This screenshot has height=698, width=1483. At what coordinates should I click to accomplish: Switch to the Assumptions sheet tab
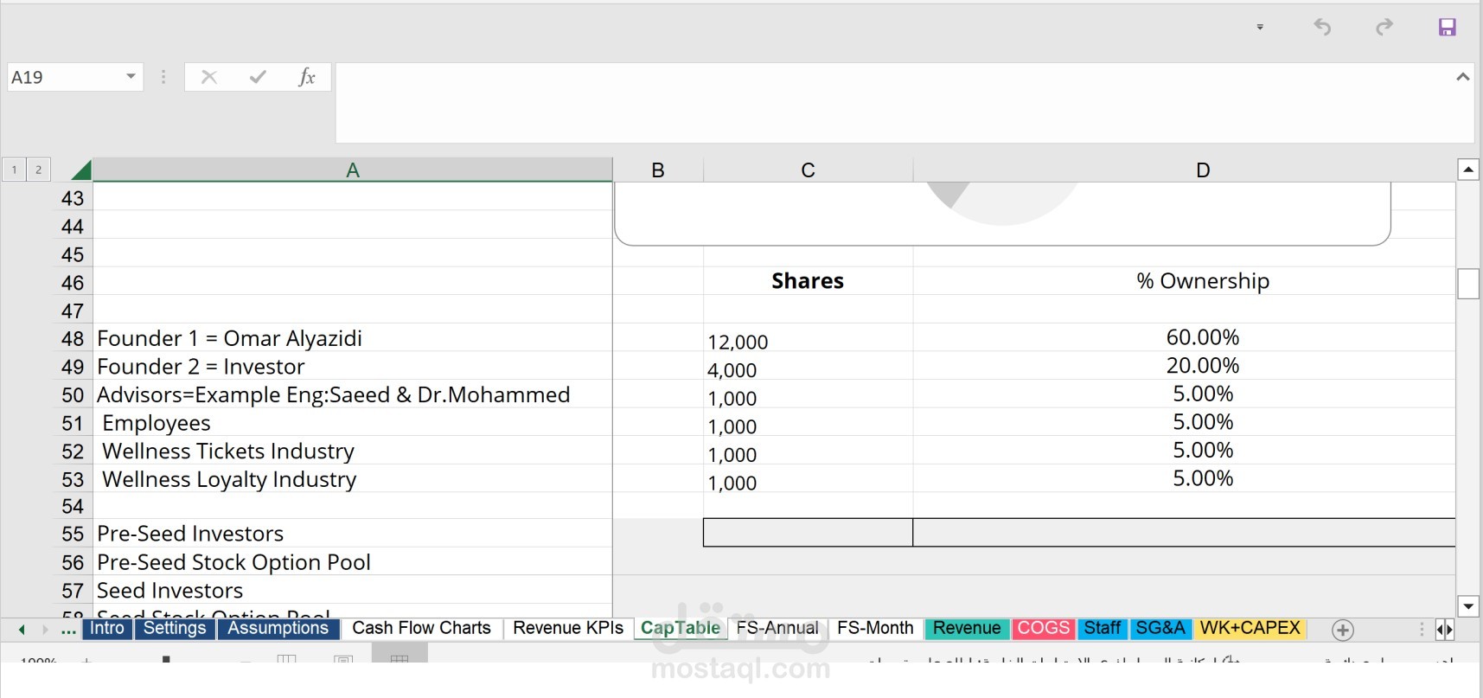tap(278, 629)
